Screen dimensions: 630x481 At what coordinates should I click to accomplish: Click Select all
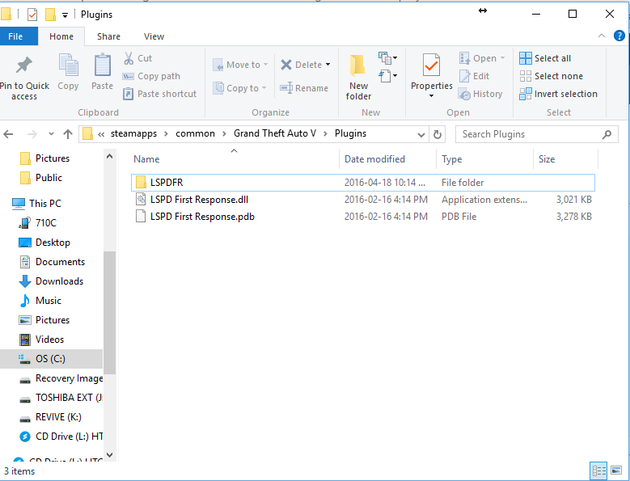coord(545,58)
